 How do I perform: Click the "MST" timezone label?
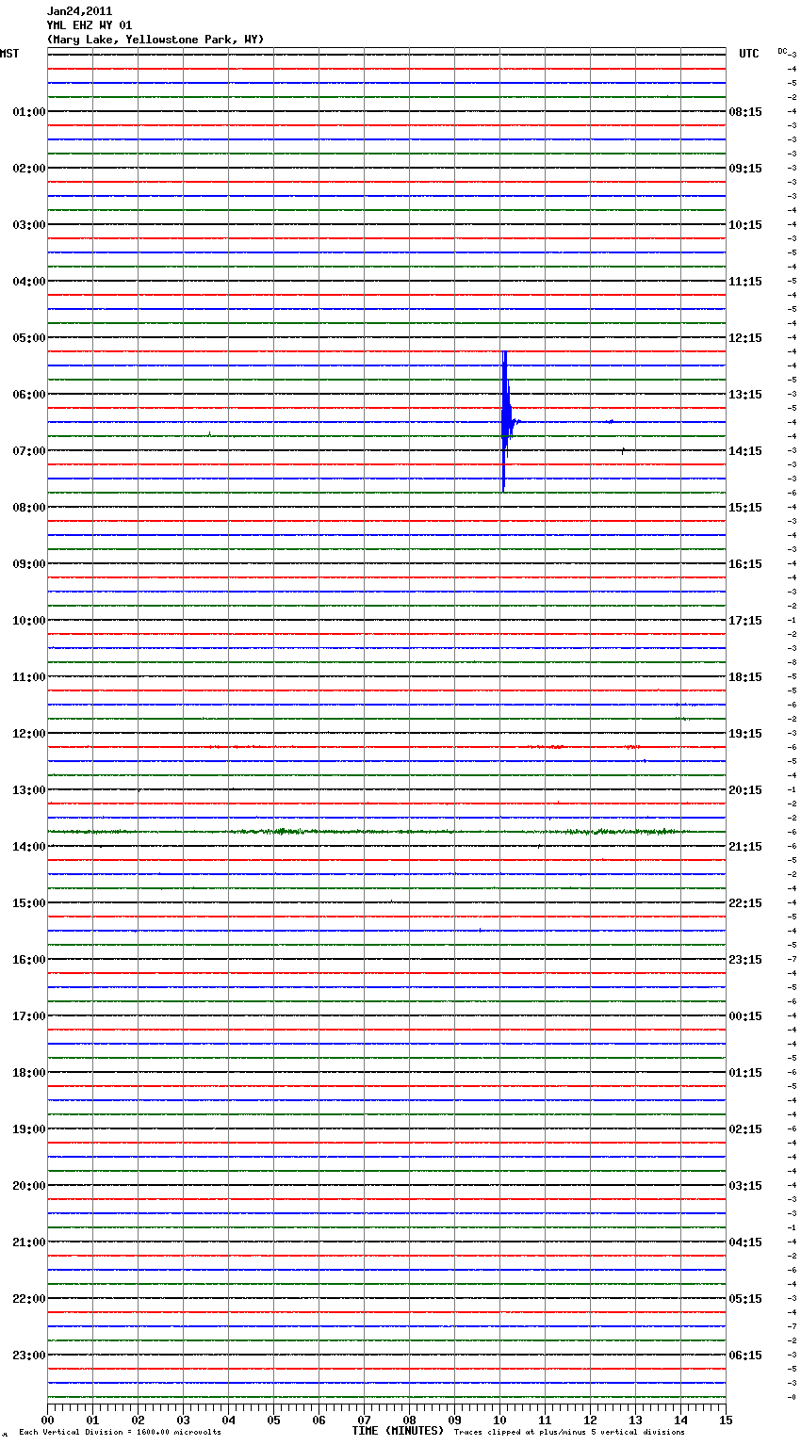tap(9, 54)
